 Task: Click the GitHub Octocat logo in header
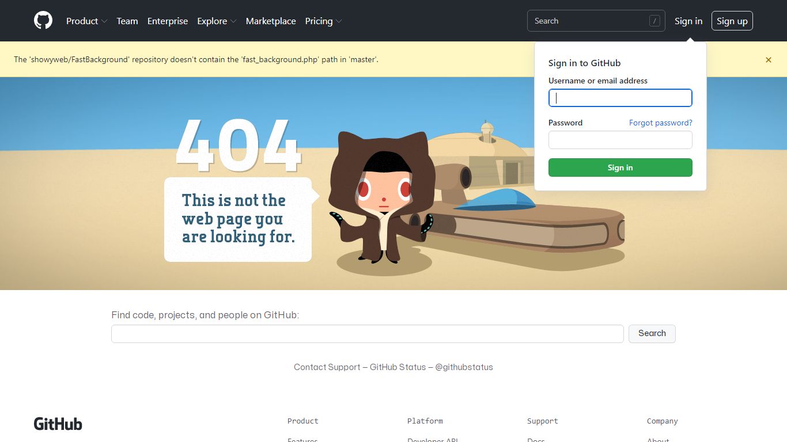point(43,21)
